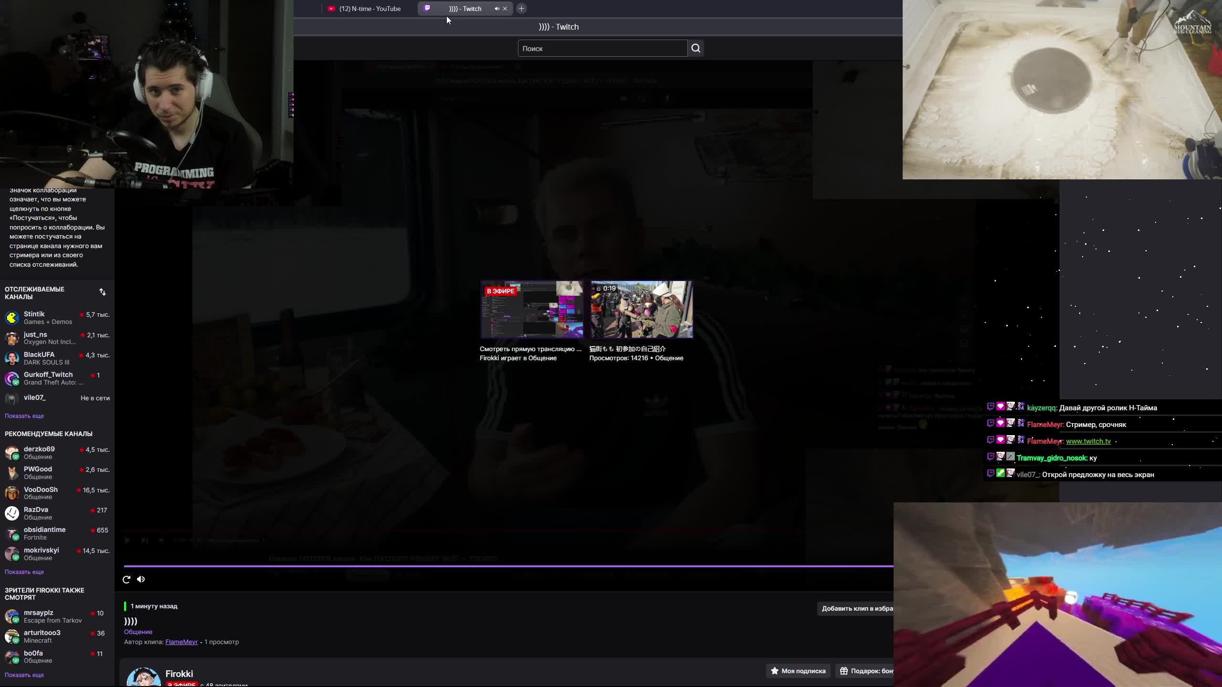The width and height of the screenshot is (1222, 687).
Task: Click Моя подписка button
Action: pos(798,671)
